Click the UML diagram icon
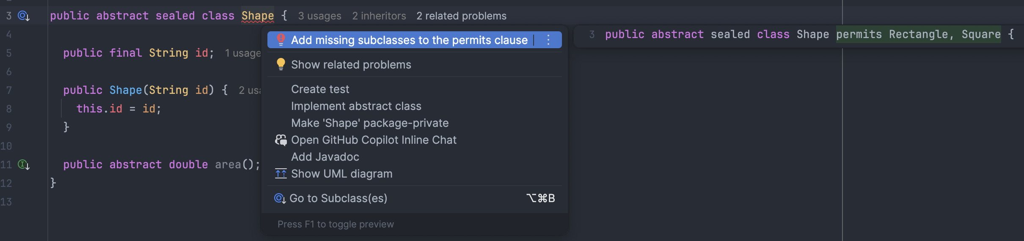 pyautogui.click(x=281, y=174)
